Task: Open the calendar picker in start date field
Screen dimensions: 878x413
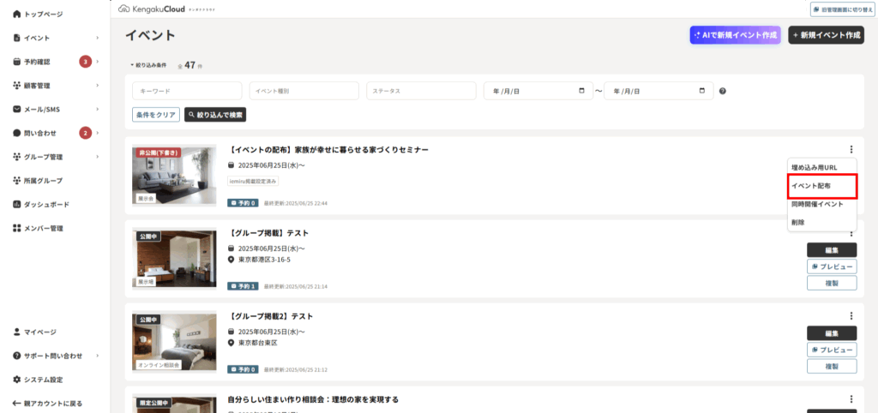Action: pyautogui.click(x=583, y=91)
